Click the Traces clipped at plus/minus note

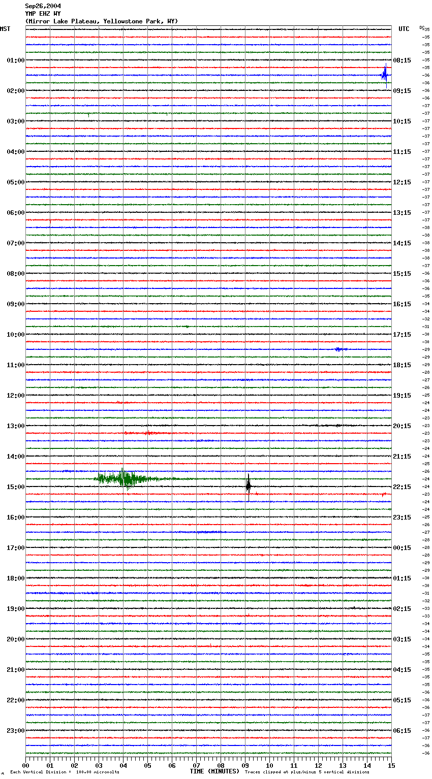[307, 772]
